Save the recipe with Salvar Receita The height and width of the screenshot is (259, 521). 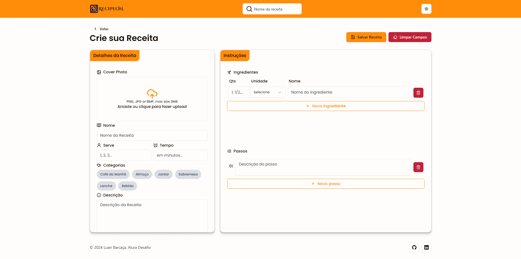click(x=366, y=37)
